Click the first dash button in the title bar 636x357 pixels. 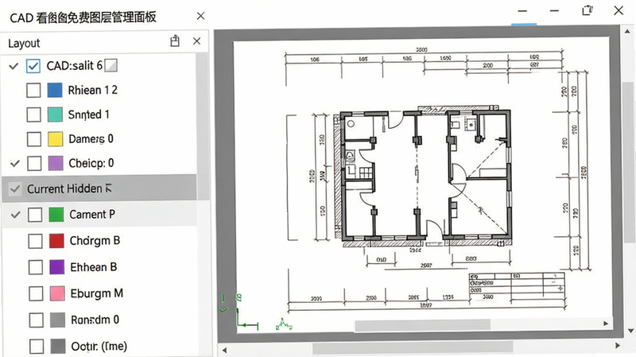click(x=522, y=11)
